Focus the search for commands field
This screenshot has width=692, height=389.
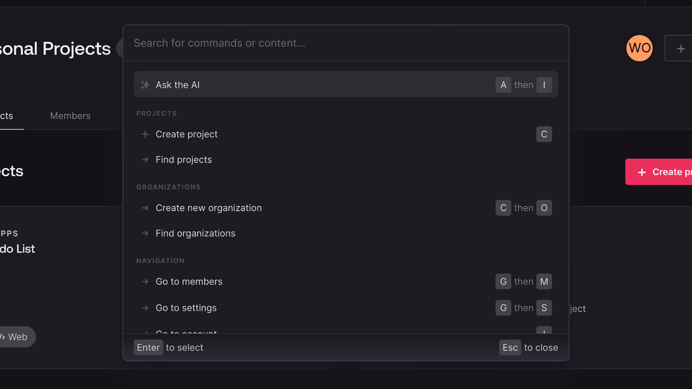click(x=346, y=43)
